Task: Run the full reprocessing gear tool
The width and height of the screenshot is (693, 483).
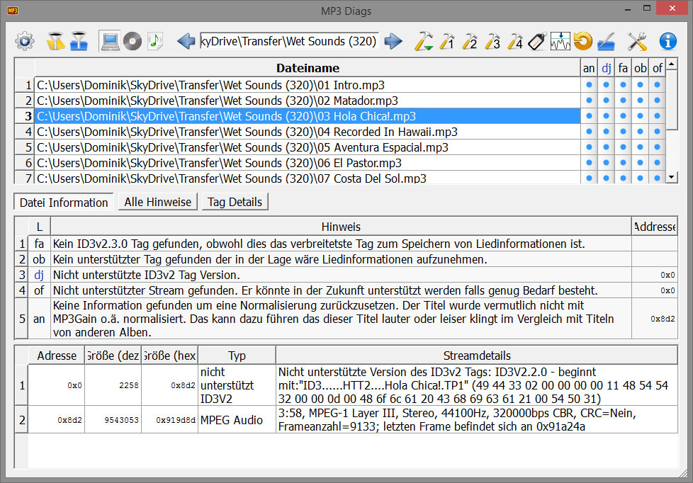Action: [x=25, y=41]
